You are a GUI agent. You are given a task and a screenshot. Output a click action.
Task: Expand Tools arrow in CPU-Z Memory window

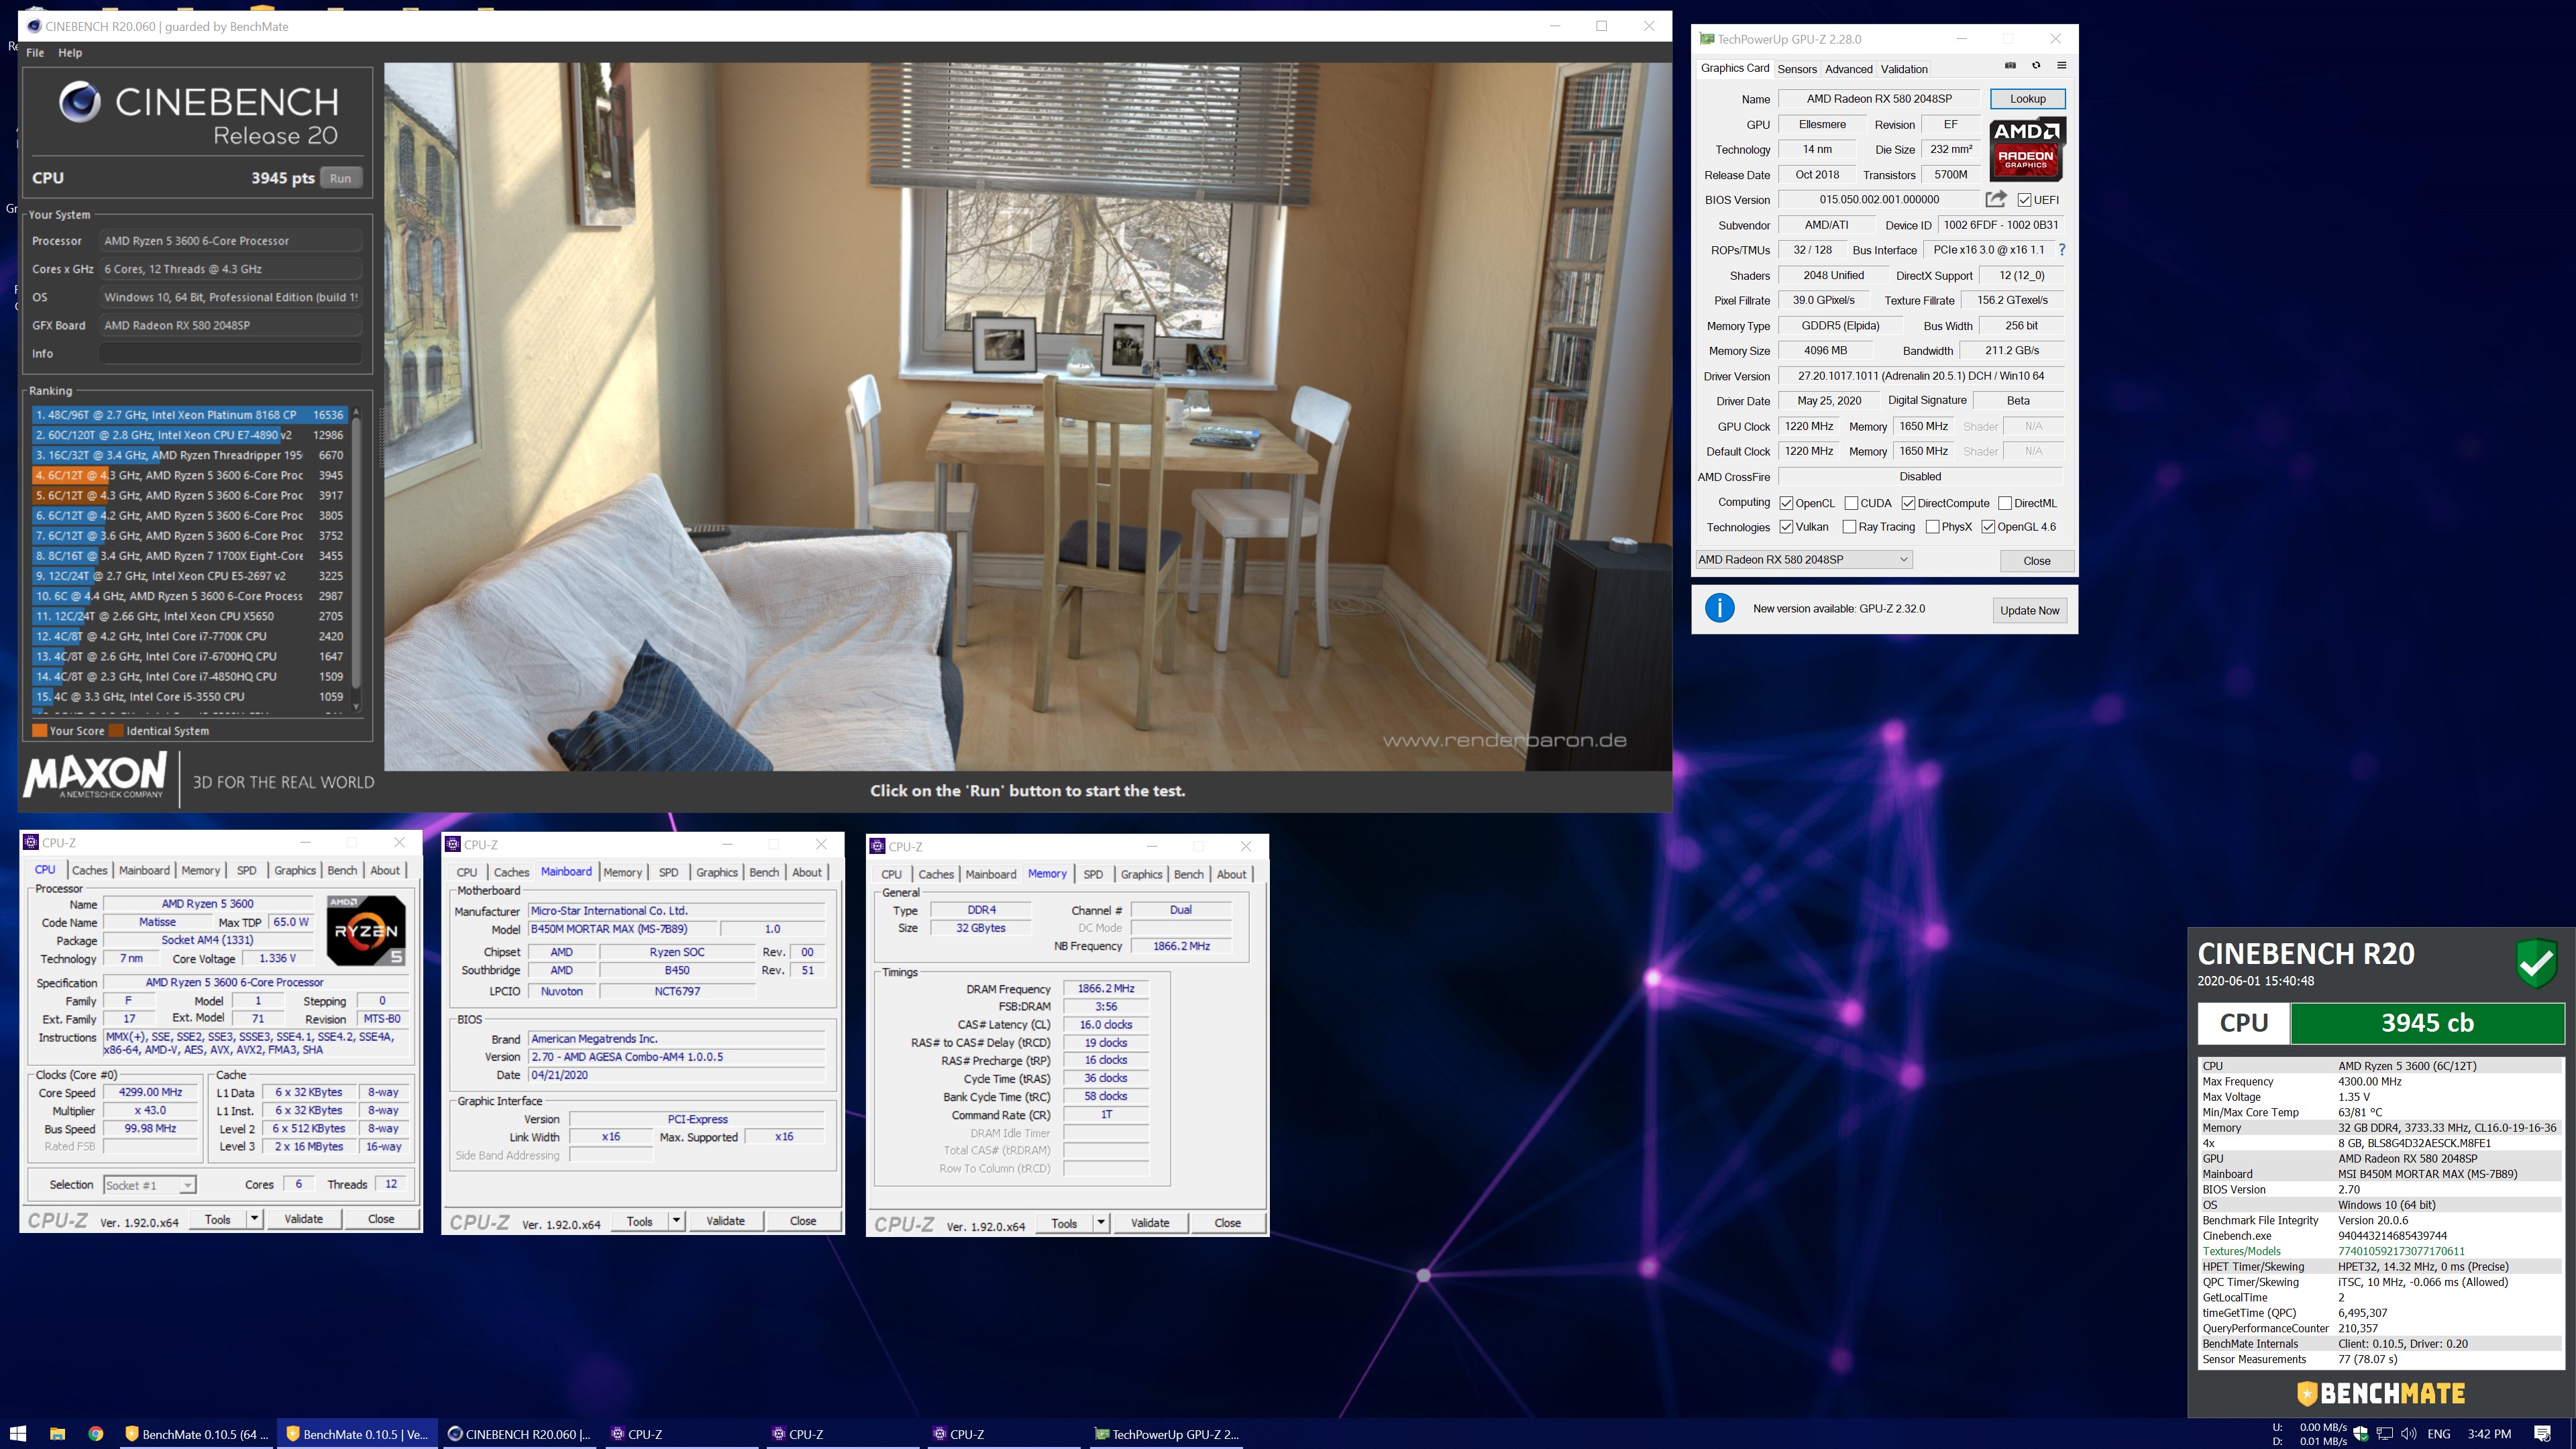[x=1101, y=1223]
